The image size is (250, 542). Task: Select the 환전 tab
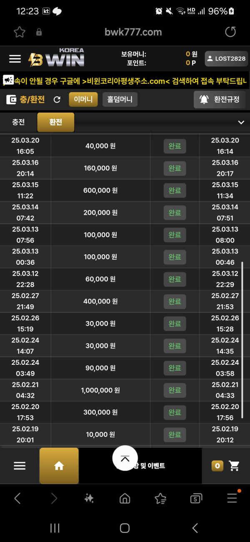pos(56,122)
